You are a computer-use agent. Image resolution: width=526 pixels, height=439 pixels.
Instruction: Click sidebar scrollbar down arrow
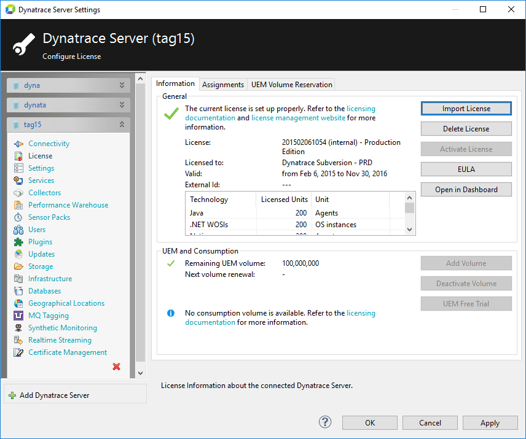pos(141,373)
